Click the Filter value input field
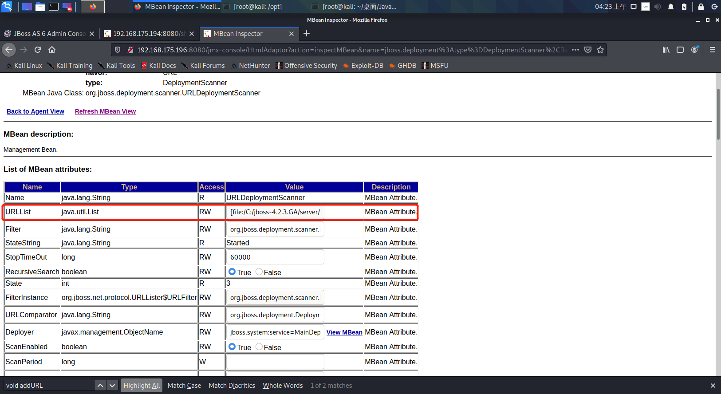Screen dimensions: 721x394 point(275,229)
